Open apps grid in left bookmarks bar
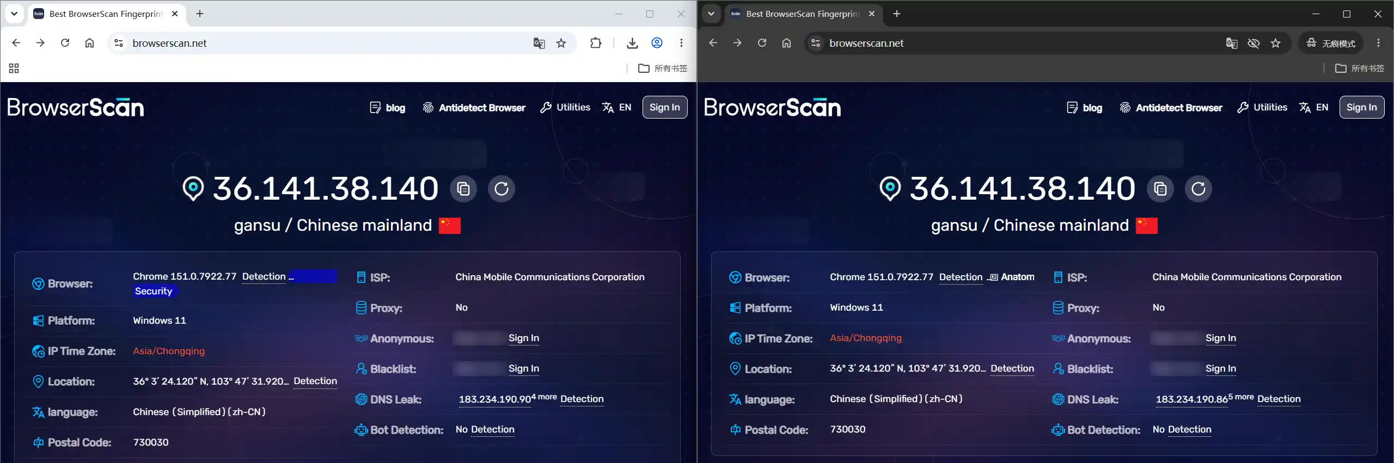The image size is (1394, 463). point(14,69)
